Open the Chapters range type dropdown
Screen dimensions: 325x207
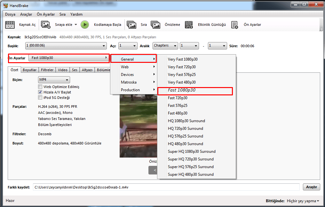click(165, 46)
